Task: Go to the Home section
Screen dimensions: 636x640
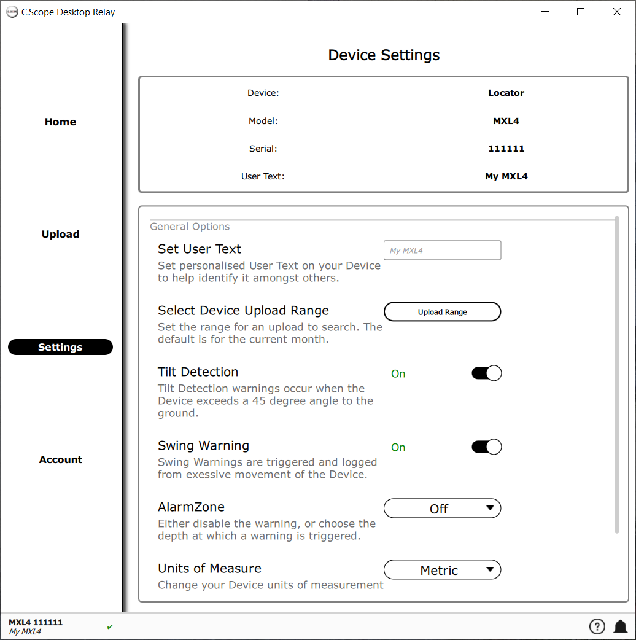Action: [60, 122]
